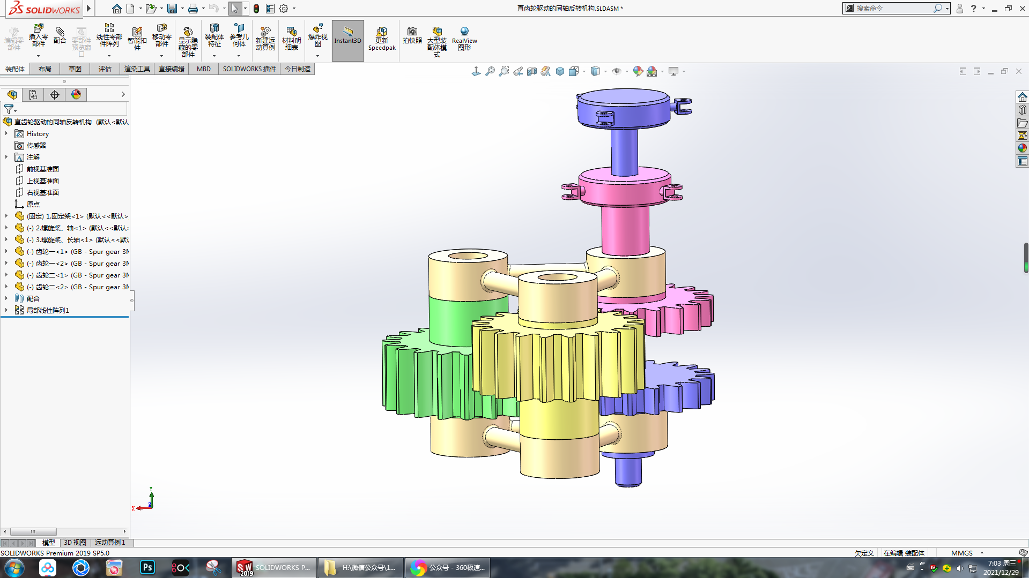Select the 2.螺旋桨、轴<1> component
Screen dimensions: 1029x578
(x=71, y=228)
